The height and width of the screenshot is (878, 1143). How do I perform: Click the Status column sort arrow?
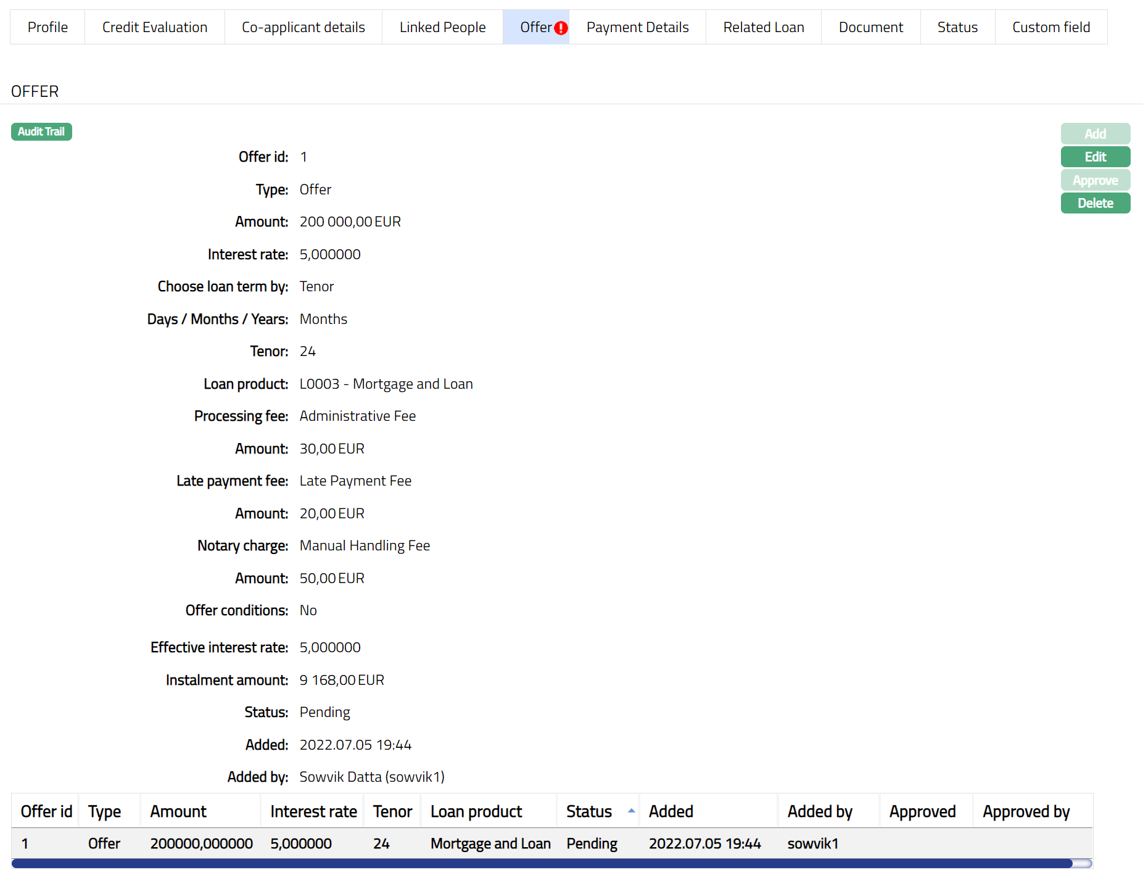[631, 811]
